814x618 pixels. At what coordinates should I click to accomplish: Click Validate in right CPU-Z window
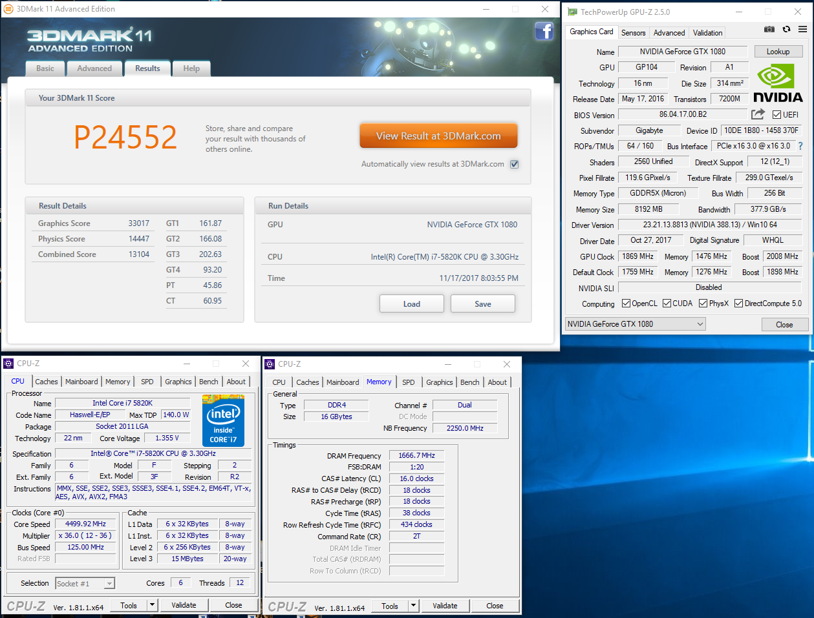pyautogui.click(x=445, y=606)
